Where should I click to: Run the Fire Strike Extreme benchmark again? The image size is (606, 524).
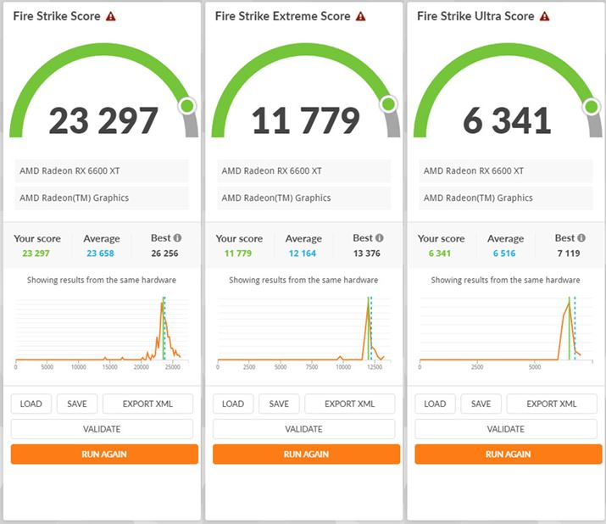coord(306,454)
